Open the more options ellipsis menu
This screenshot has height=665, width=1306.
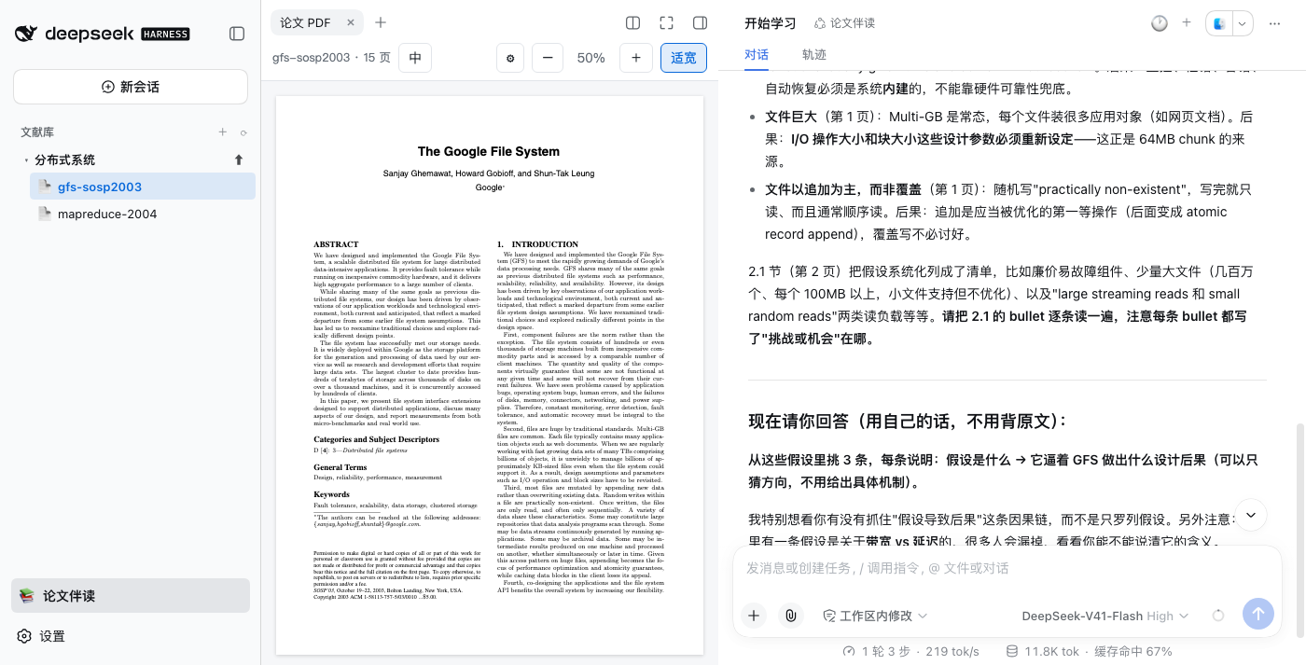coord(1272,23)
